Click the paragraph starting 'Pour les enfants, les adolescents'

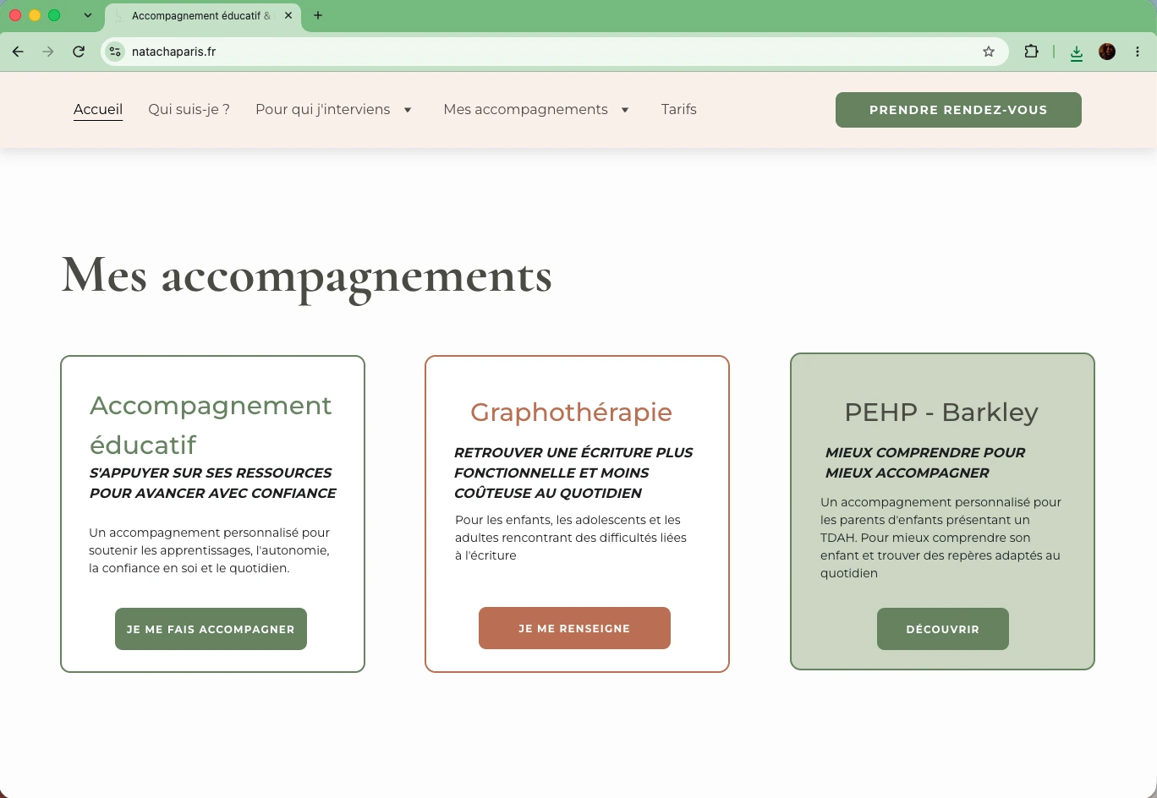[x=571, y=538]
